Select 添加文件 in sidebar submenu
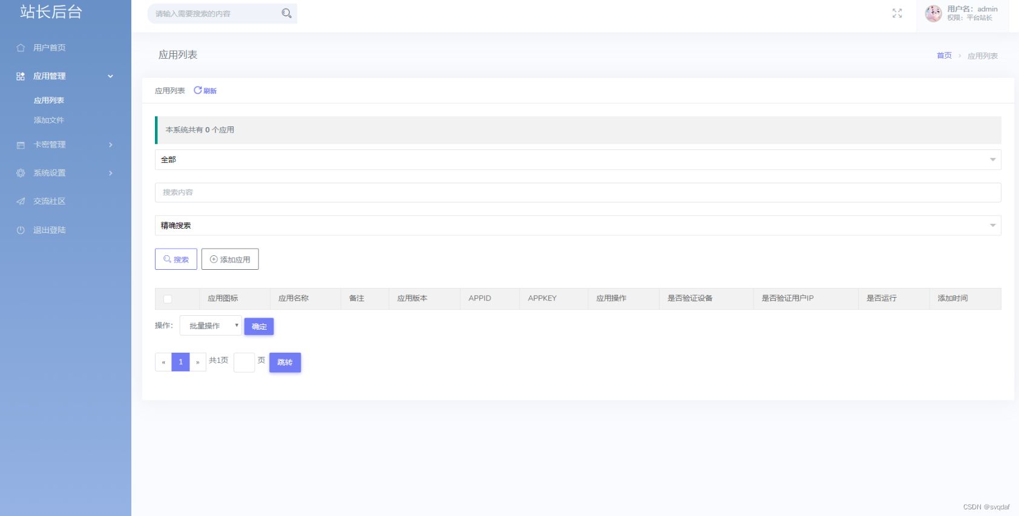This screenshot has width=1019, height=516. [x=49, y=120]
